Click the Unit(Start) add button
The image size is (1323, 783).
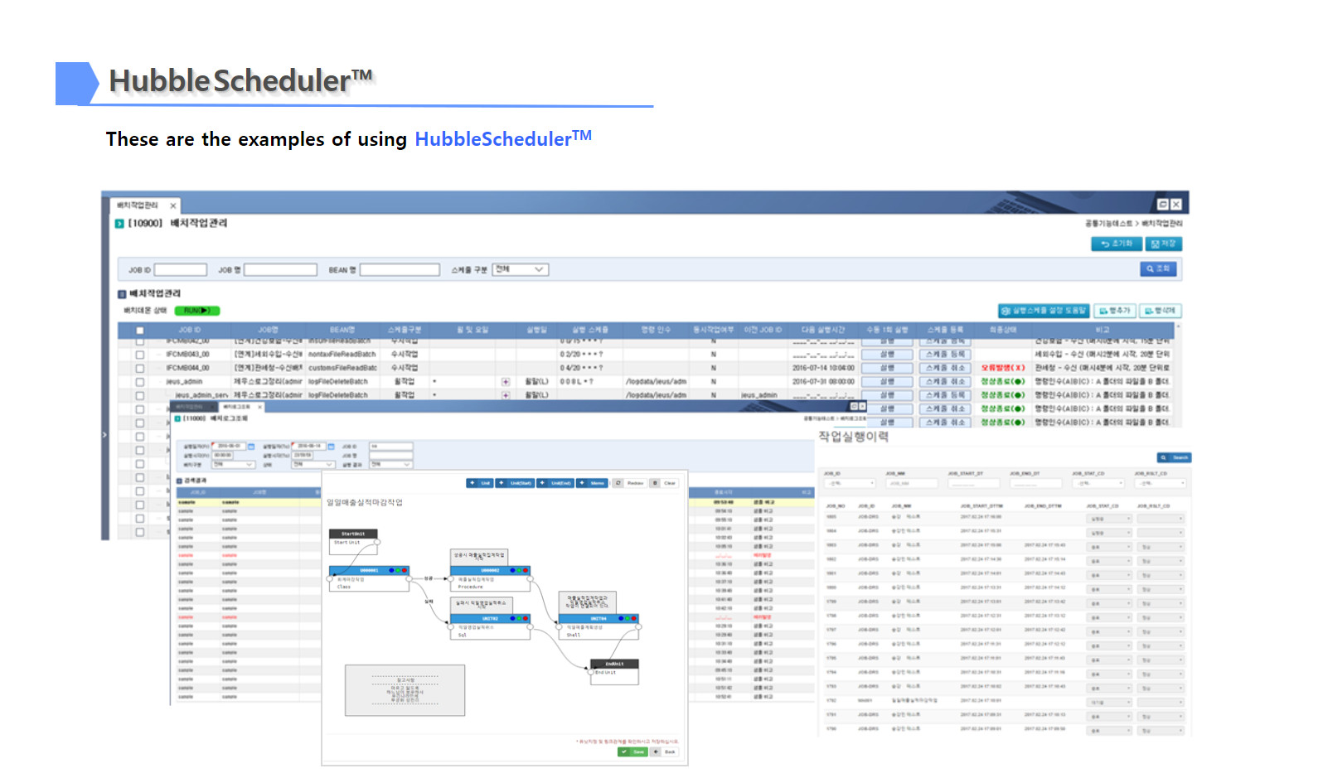coord(516,483)
